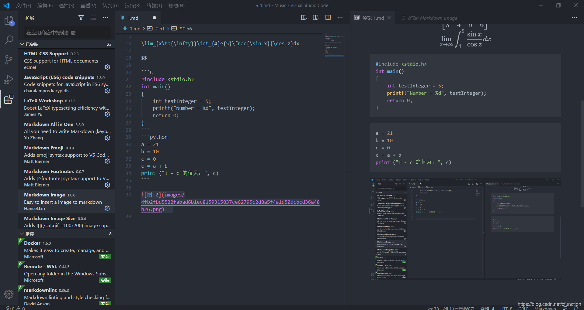Click the 1.md breadcrumb segment
Screen dimensions: 584x310
coord(135,29)
